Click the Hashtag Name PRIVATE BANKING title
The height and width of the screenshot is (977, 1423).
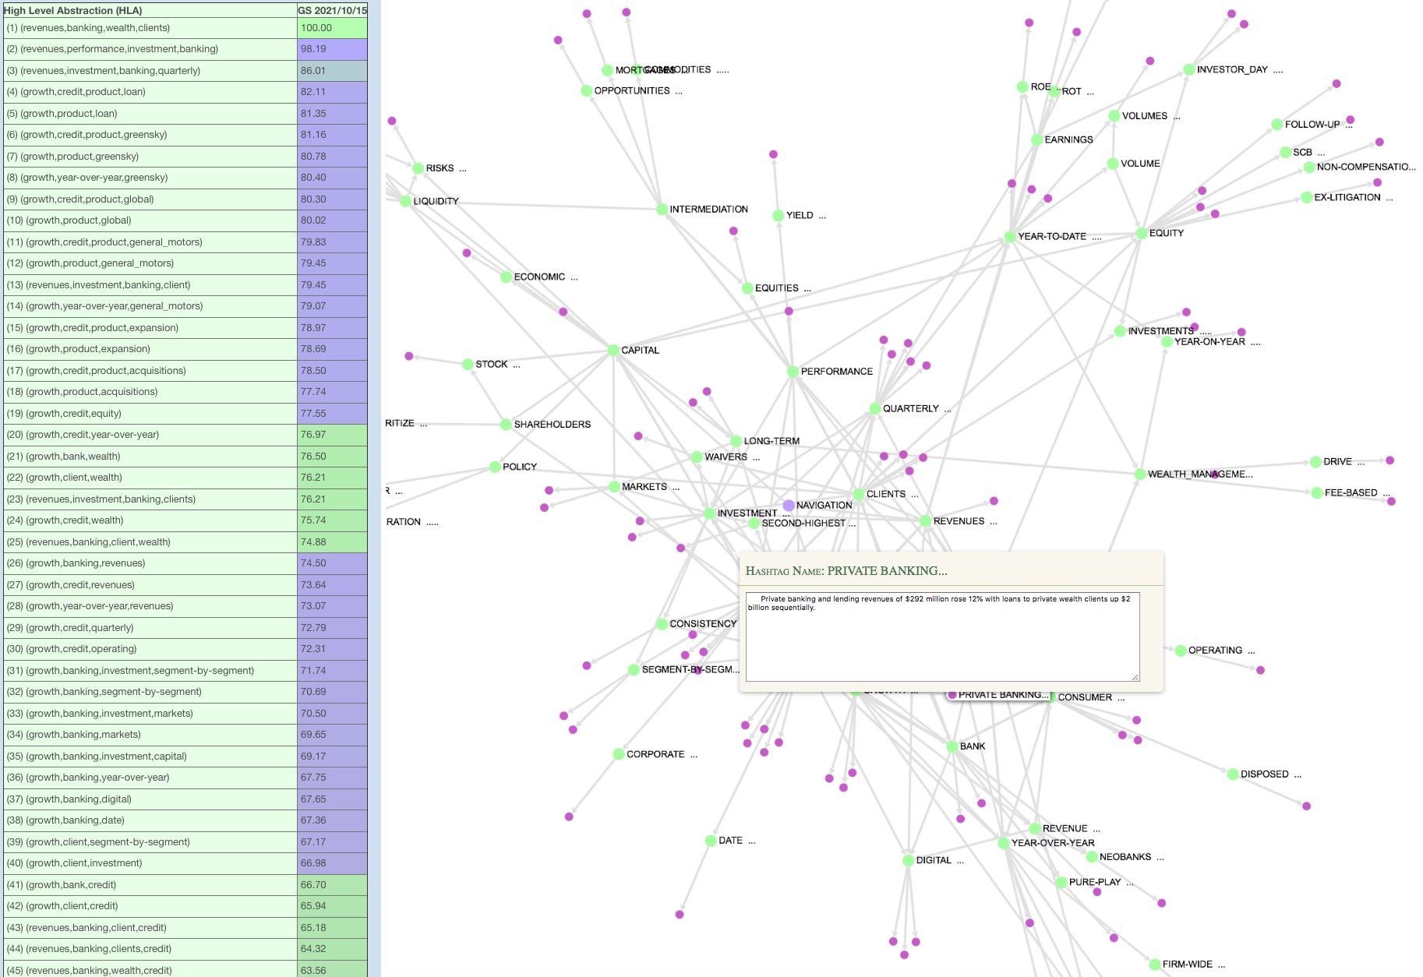coord(846,571)
